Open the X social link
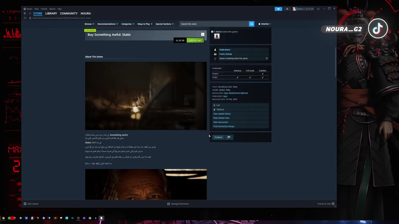This screenshot has width=399, height=224. [x=241, y=105]
